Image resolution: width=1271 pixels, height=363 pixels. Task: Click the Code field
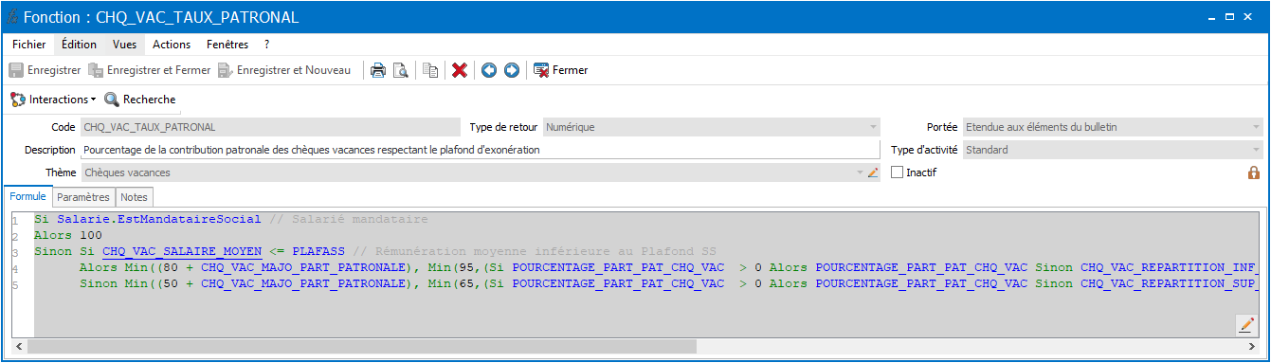point(269,127)
